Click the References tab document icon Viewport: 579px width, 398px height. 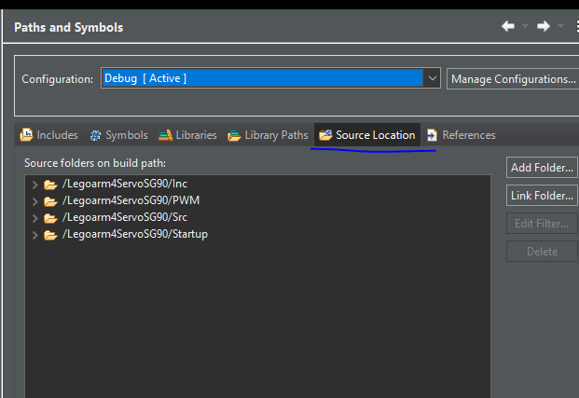tap(432, 135)
